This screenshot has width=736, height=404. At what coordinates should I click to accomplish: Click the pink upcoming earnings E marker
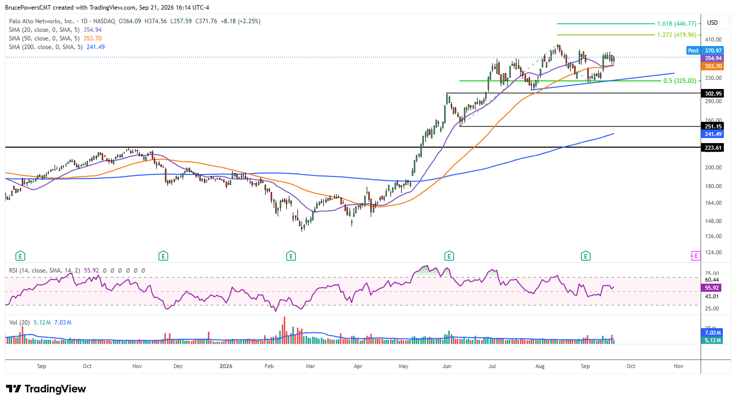(696, 256)
